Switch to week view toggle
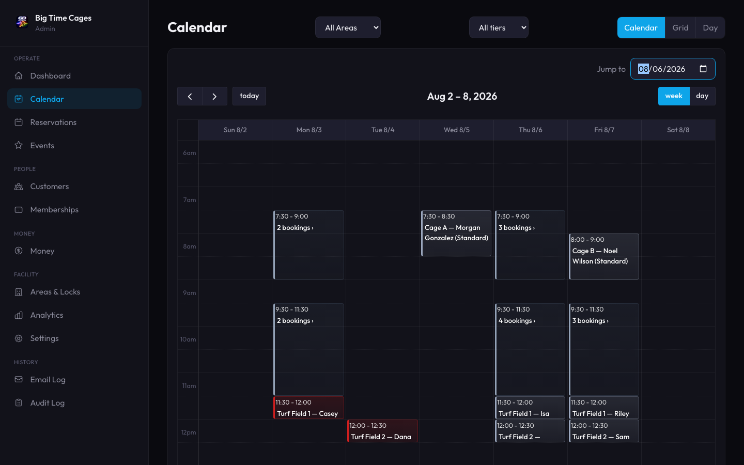This screenshot has width=744, height=465. click(x=674, y=96)
